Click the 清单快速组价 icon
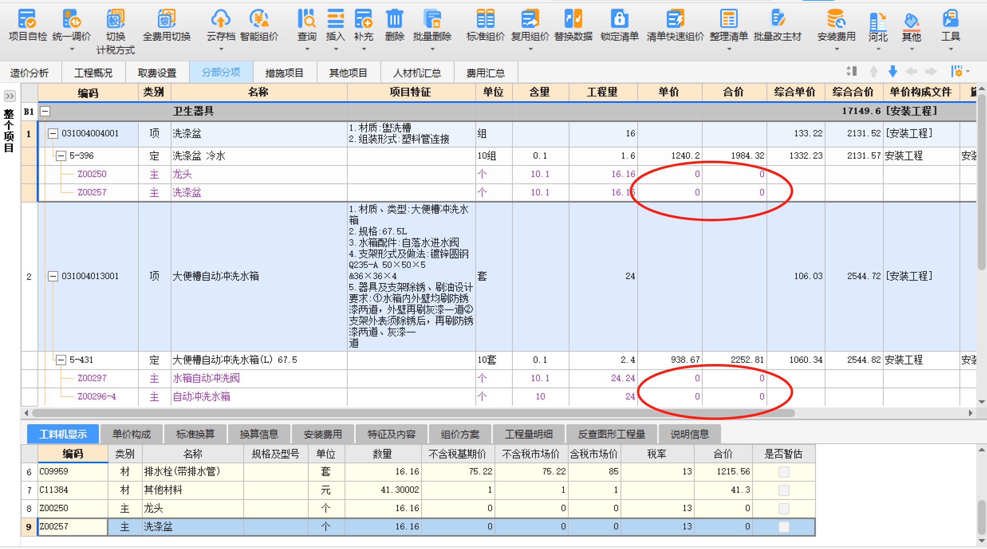 pos(675,19)
